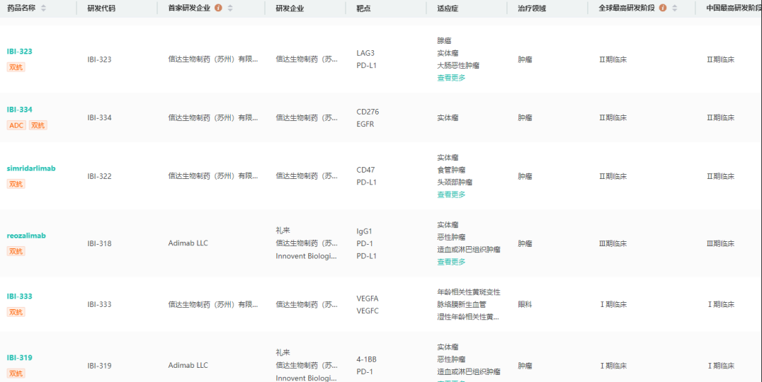Select research code cell IBI-318
762x382 pixels.
(100, 243)
